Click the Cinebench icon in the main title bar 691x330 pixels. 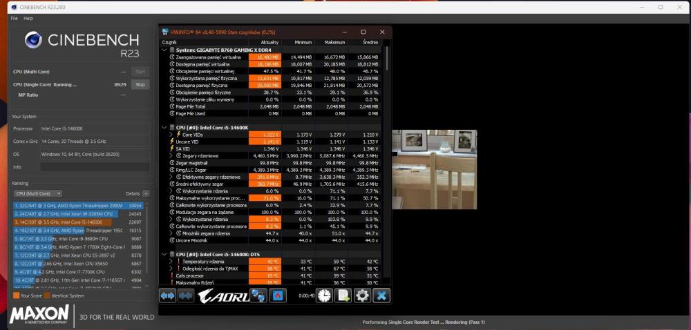[13, 7]
